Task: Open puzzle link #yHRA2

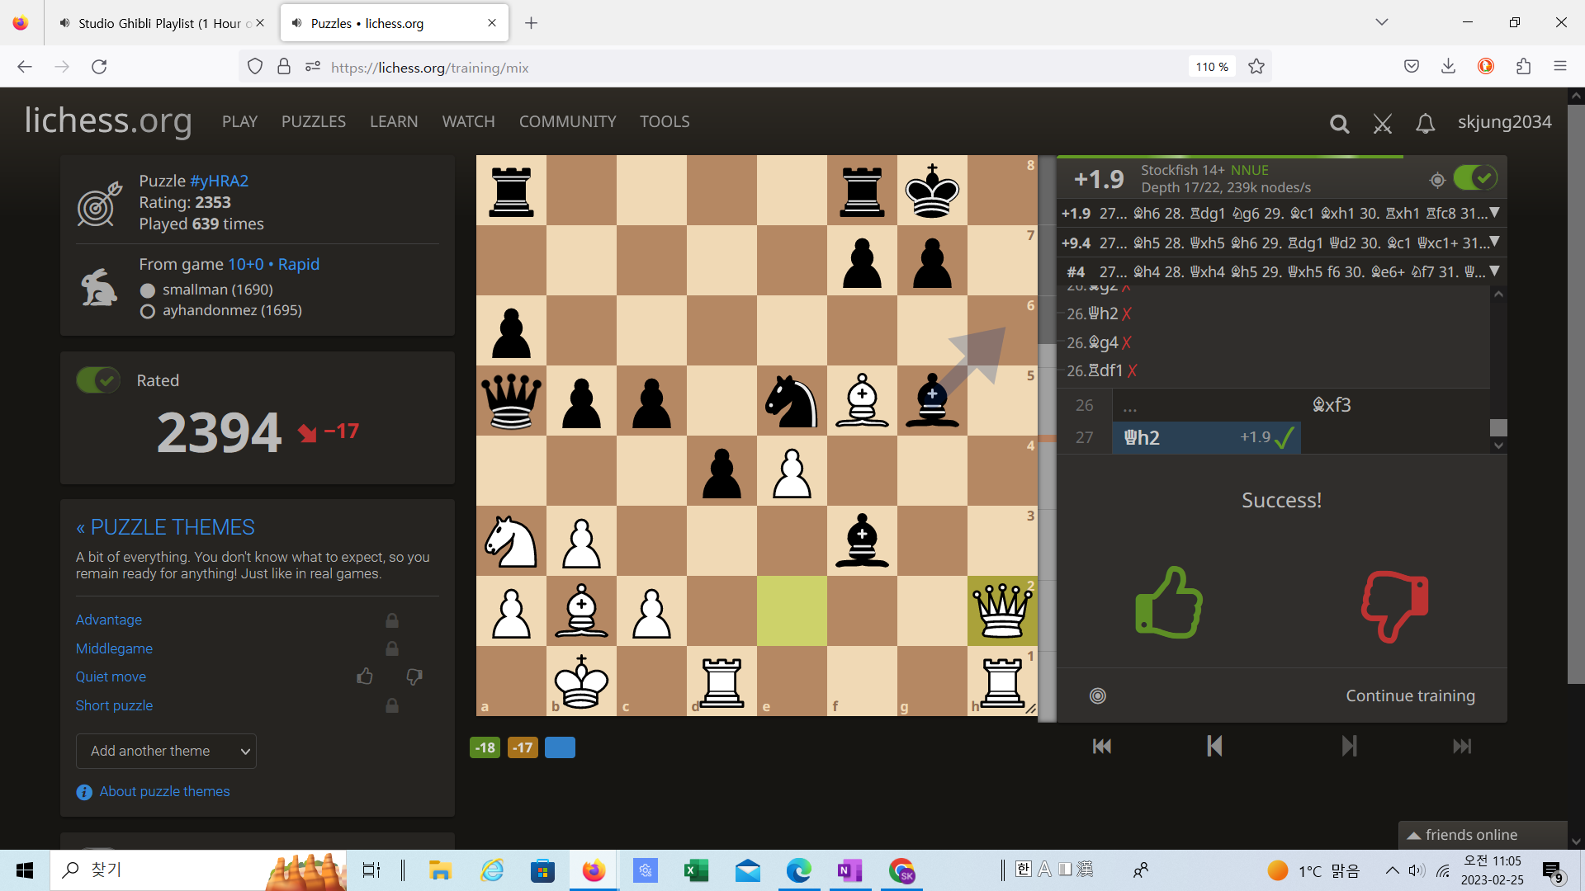Action: [x=219, y=181]
